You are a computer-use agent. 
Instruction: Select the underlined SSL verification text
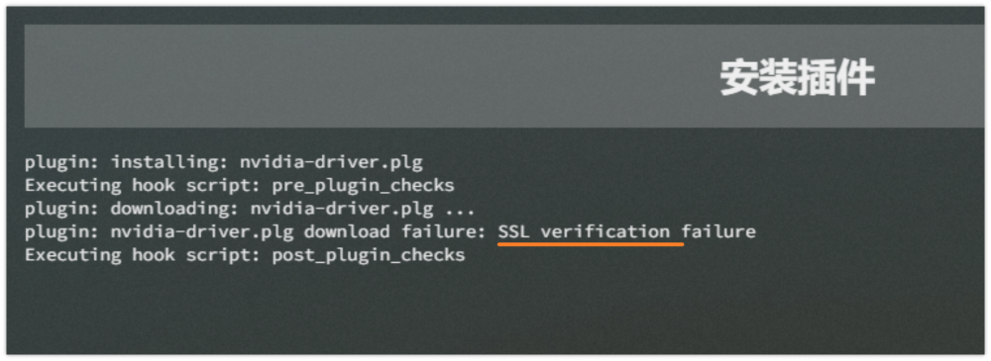point(584,231)
